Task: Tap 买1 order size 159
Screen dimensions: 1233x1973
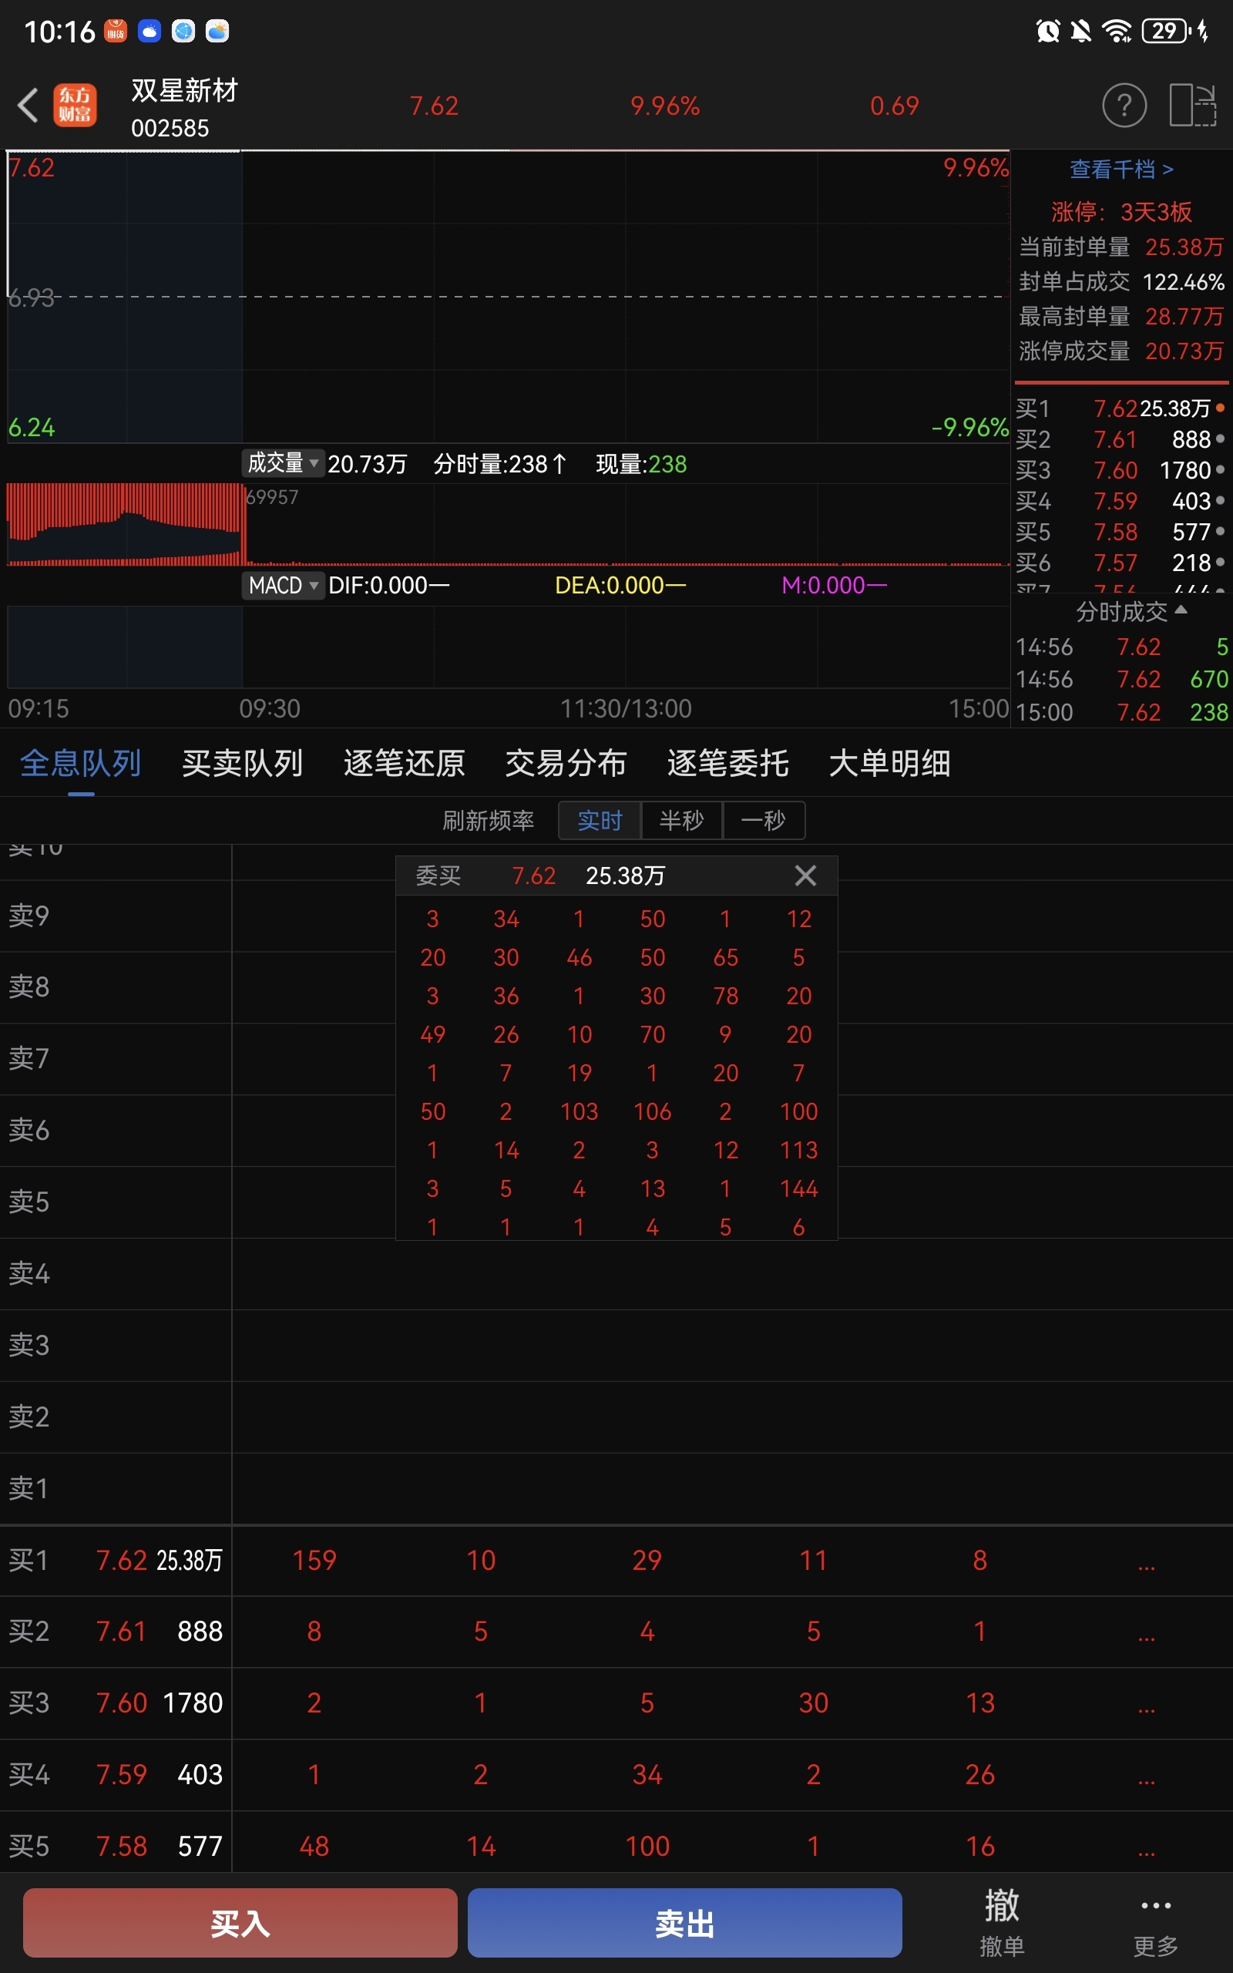Action: click(x=314, y=1560)
